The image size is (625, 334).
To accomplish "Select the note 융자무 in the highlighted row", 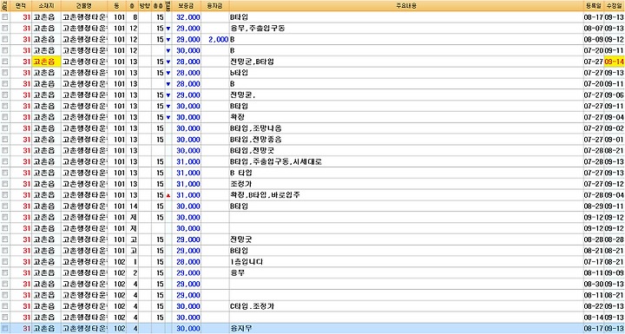I will point(241,329).
